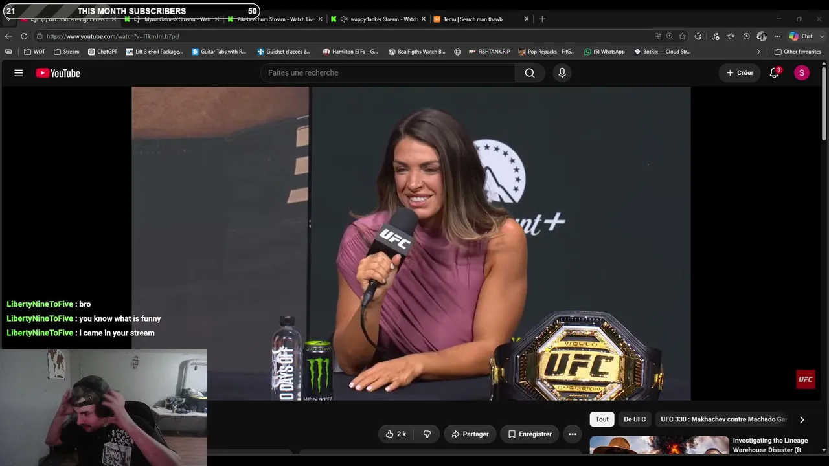Open the BotRix Cloud bookmark
Screen dimensions: 829x466
[662, 52]
